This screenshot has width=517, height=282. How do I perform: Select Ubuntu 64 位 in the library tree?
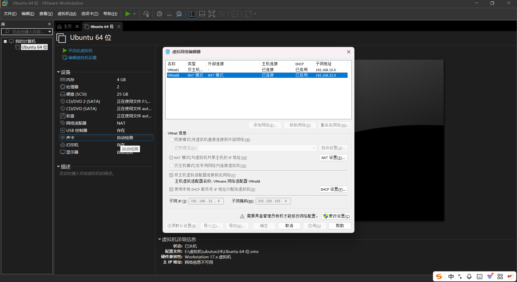point(34,47)
